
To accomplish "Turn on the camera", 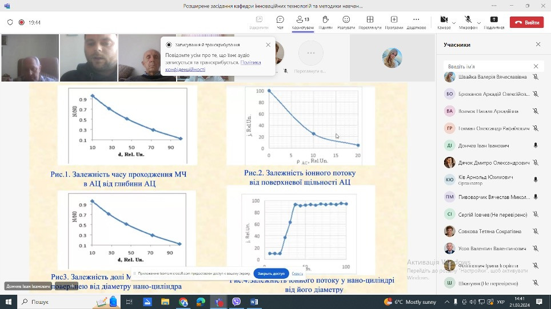I will [444, 22].
